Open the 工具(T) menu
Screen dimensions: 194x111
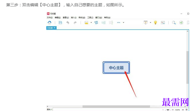pyautogui.click(x=90, y=17)
